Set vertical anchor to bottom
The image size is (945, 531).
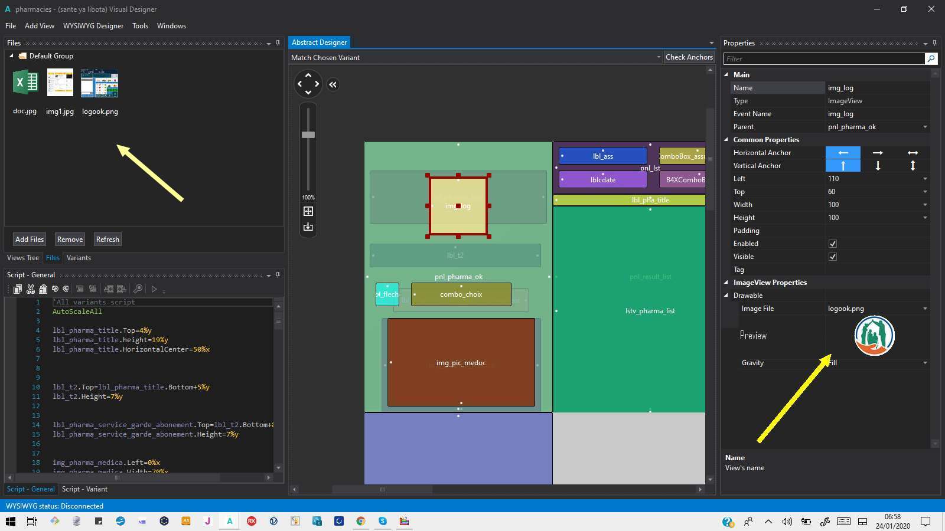pos(878,166)
